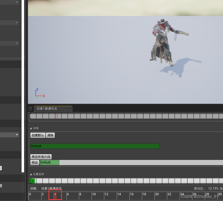Viewport: 223px width, 201px height.
Task: Click the XYZ axis gizmo in viewport
Action: (x=40, y=94)
